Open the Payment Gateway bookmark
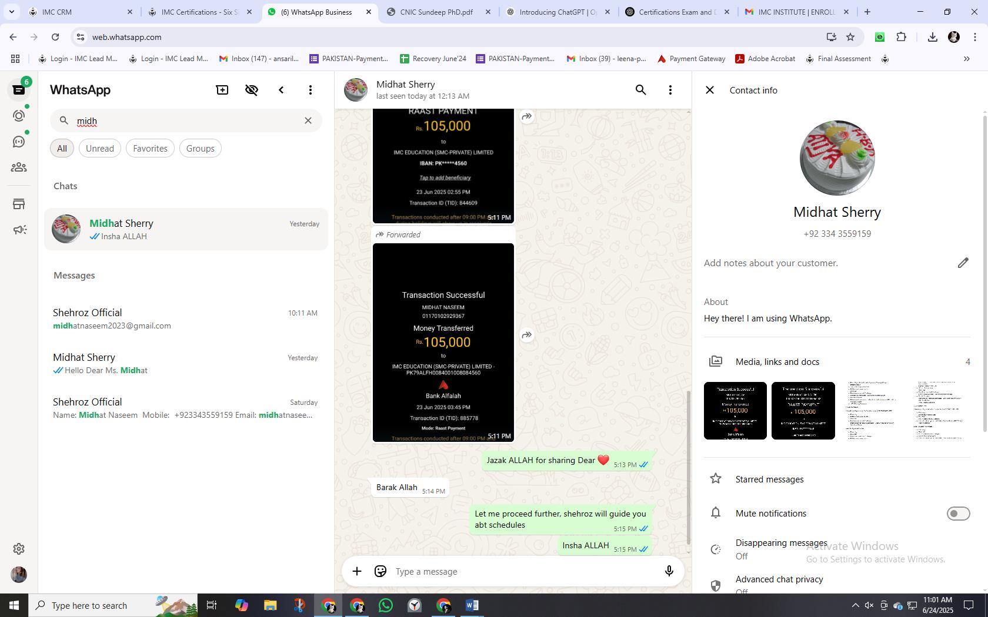 pos(691,59)
